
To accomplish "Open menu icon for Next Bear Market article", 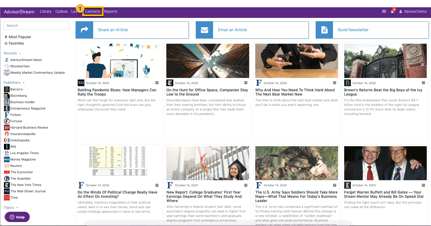I will [334, 83].
